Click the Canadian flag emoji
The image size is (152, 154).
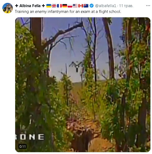point(81,6)
